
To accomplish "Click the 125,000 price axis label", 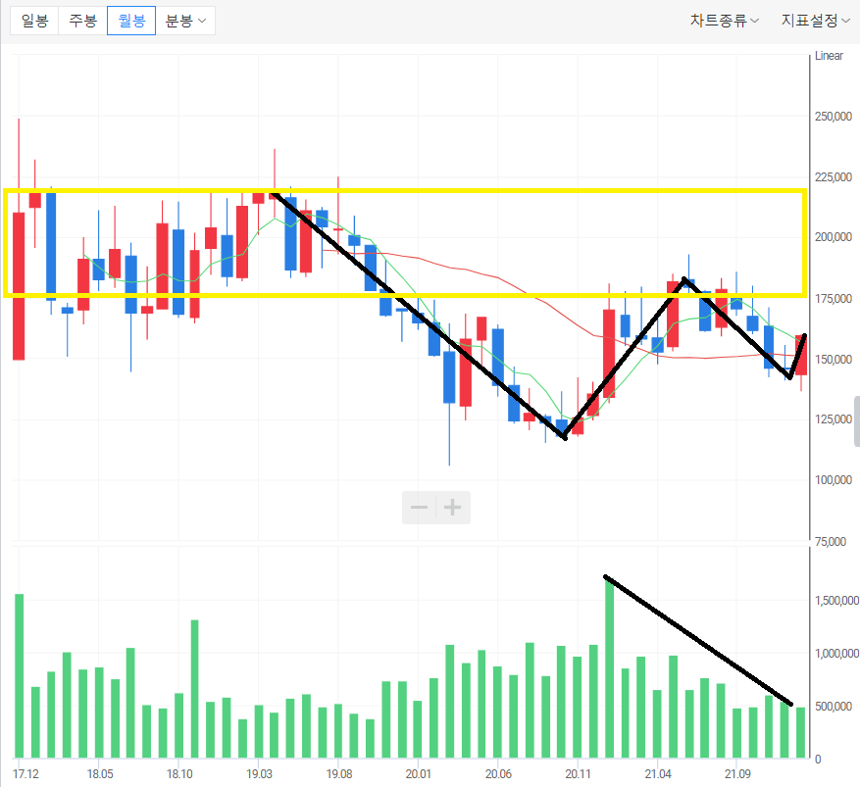I will point(834,419).
